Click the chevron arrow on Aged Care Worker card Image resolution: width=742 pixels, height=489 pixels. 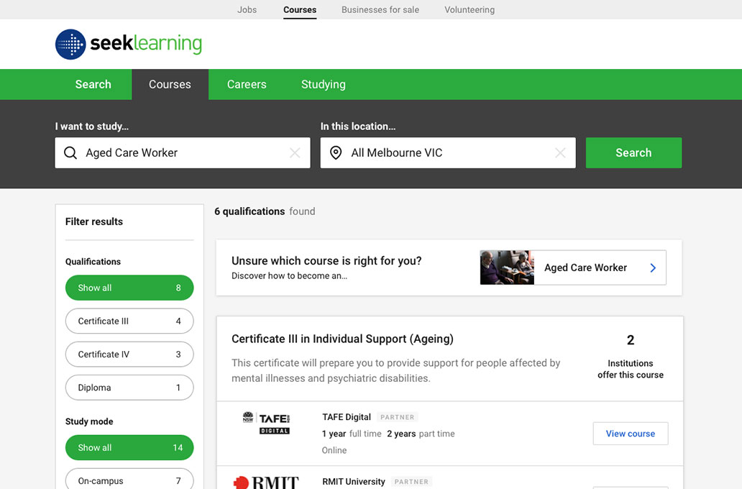click(653, 268)
